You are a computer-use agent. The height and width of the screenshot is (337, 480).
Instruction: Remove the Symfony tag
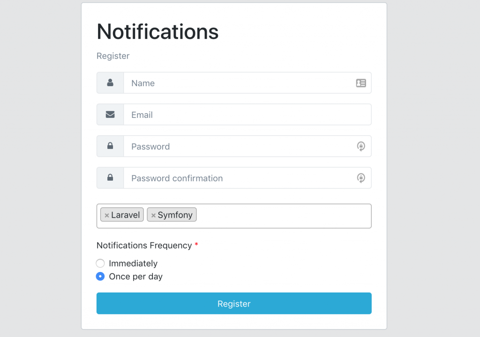tap(153, 215)
